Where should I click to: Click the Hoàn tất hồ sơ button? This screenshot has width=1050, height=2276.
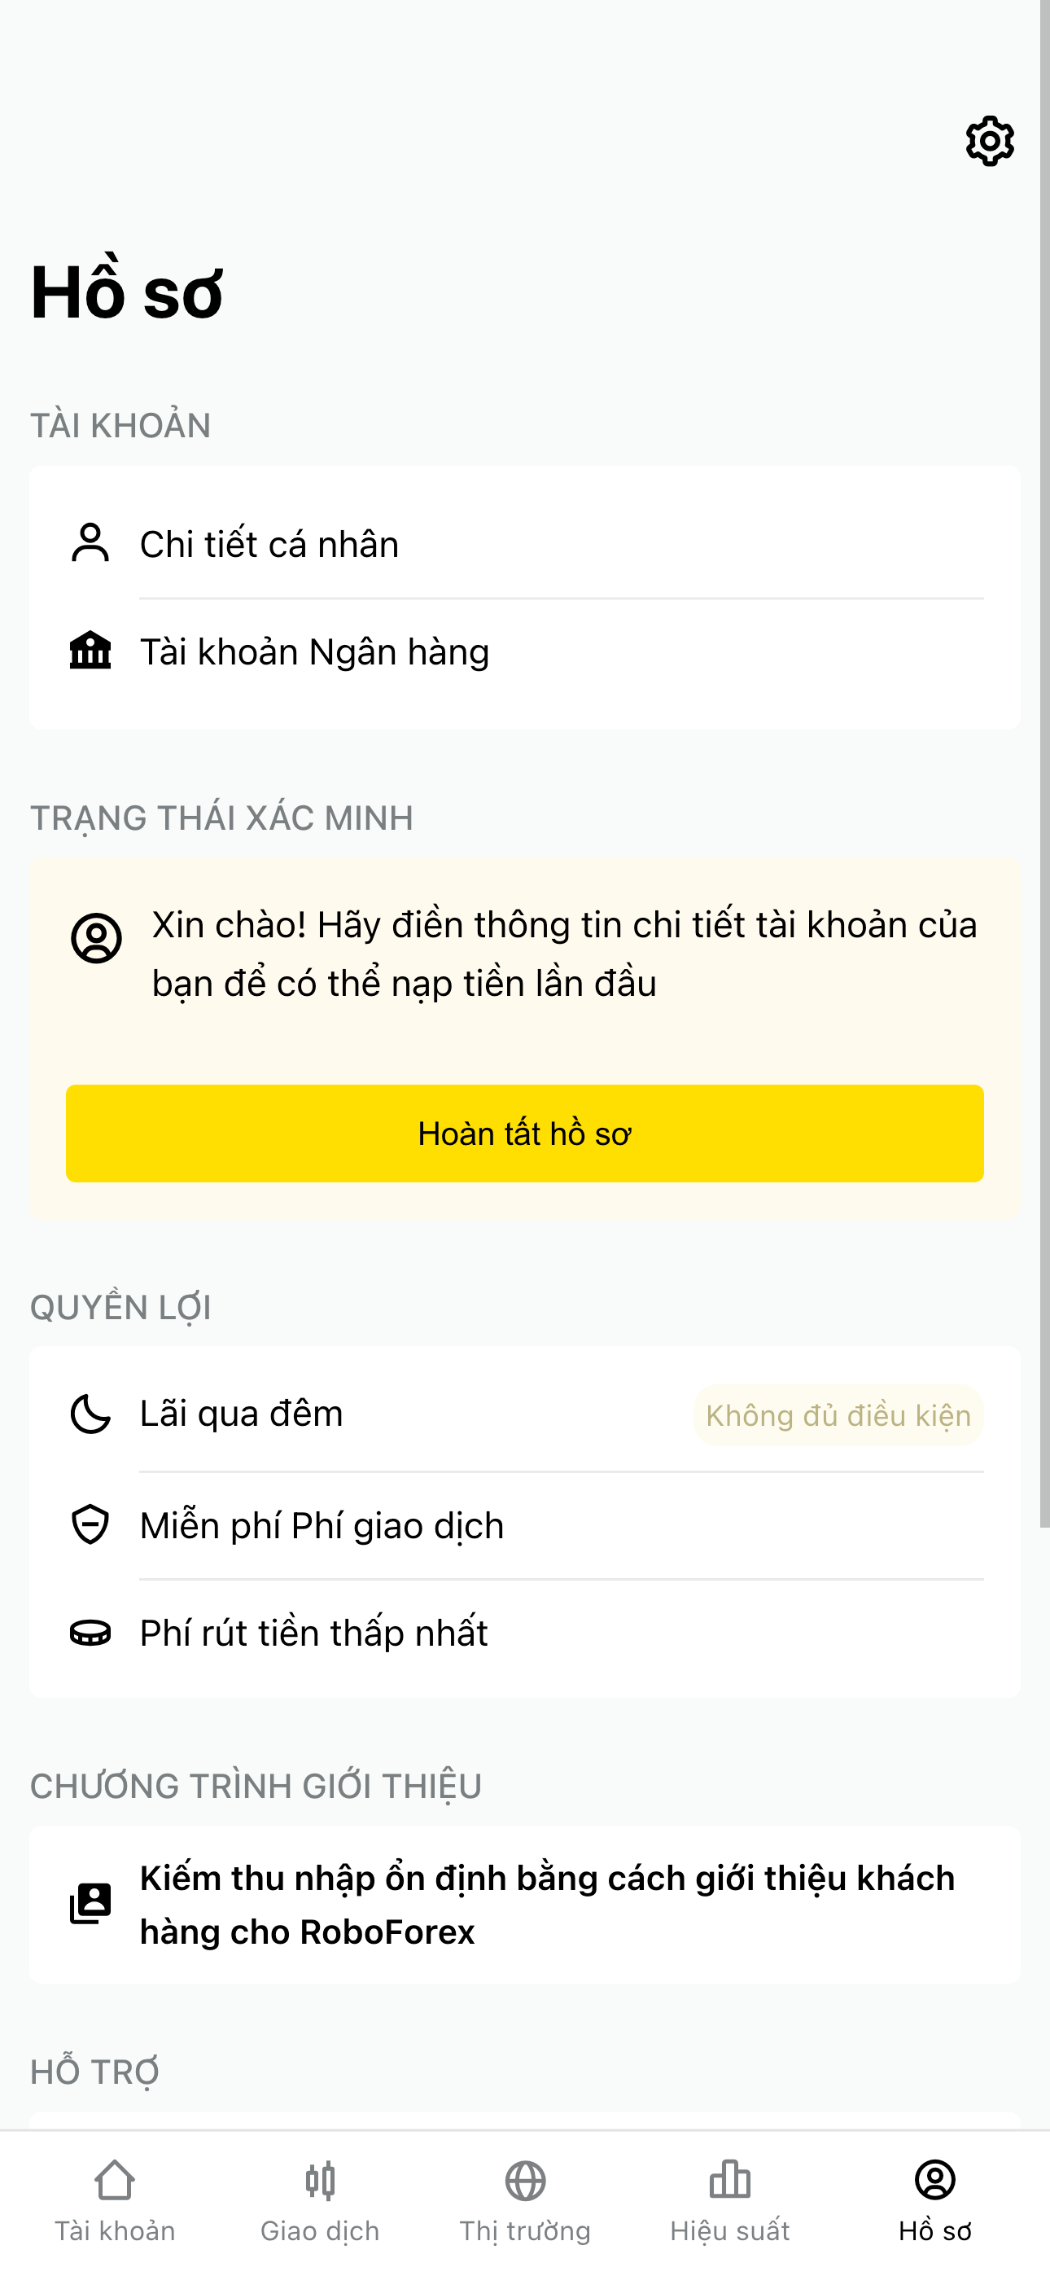pyautogui.click(x=524, y=1133)
